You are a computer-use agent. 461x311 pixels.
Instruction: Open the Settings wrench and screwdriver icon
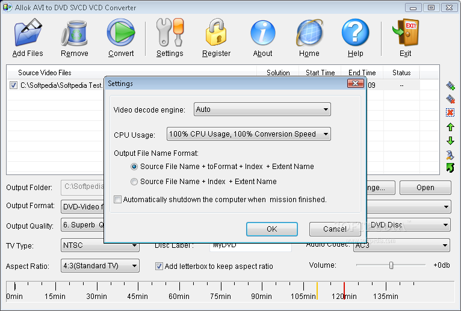point(170,32)
